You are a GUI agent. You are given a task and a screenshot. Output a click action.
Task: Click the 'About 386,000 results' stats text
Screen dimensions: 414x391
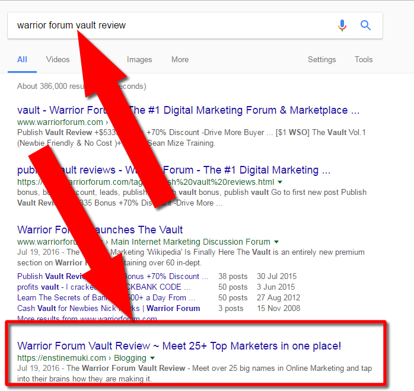click(82, 86)
